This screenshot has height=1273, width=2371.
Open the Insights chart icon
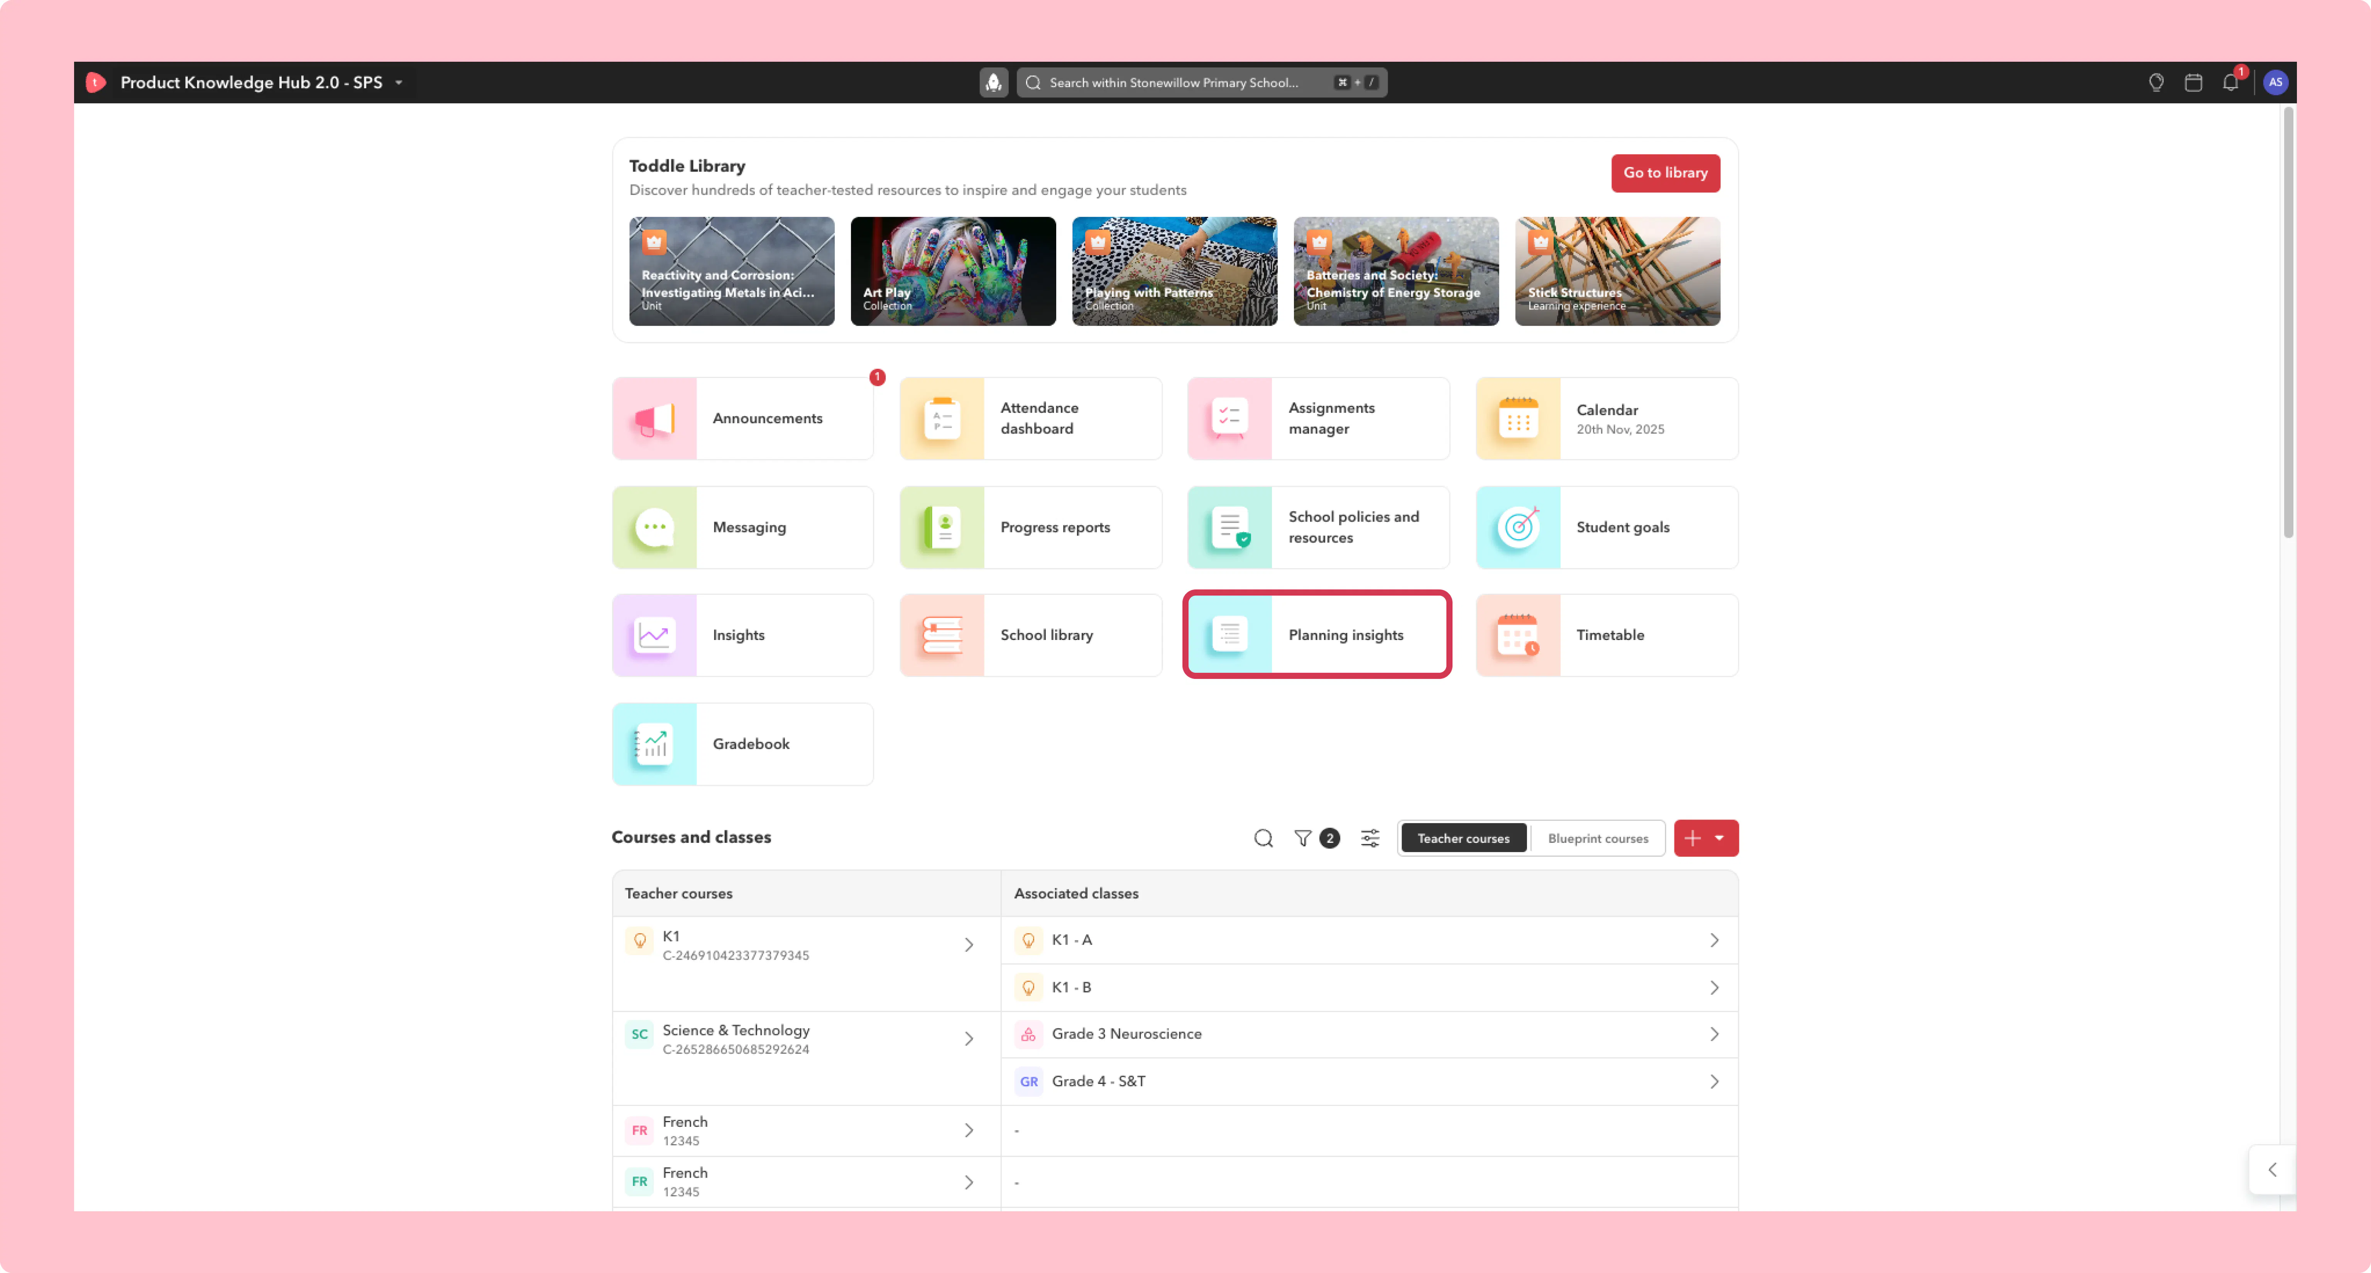(x=654, y=636)
